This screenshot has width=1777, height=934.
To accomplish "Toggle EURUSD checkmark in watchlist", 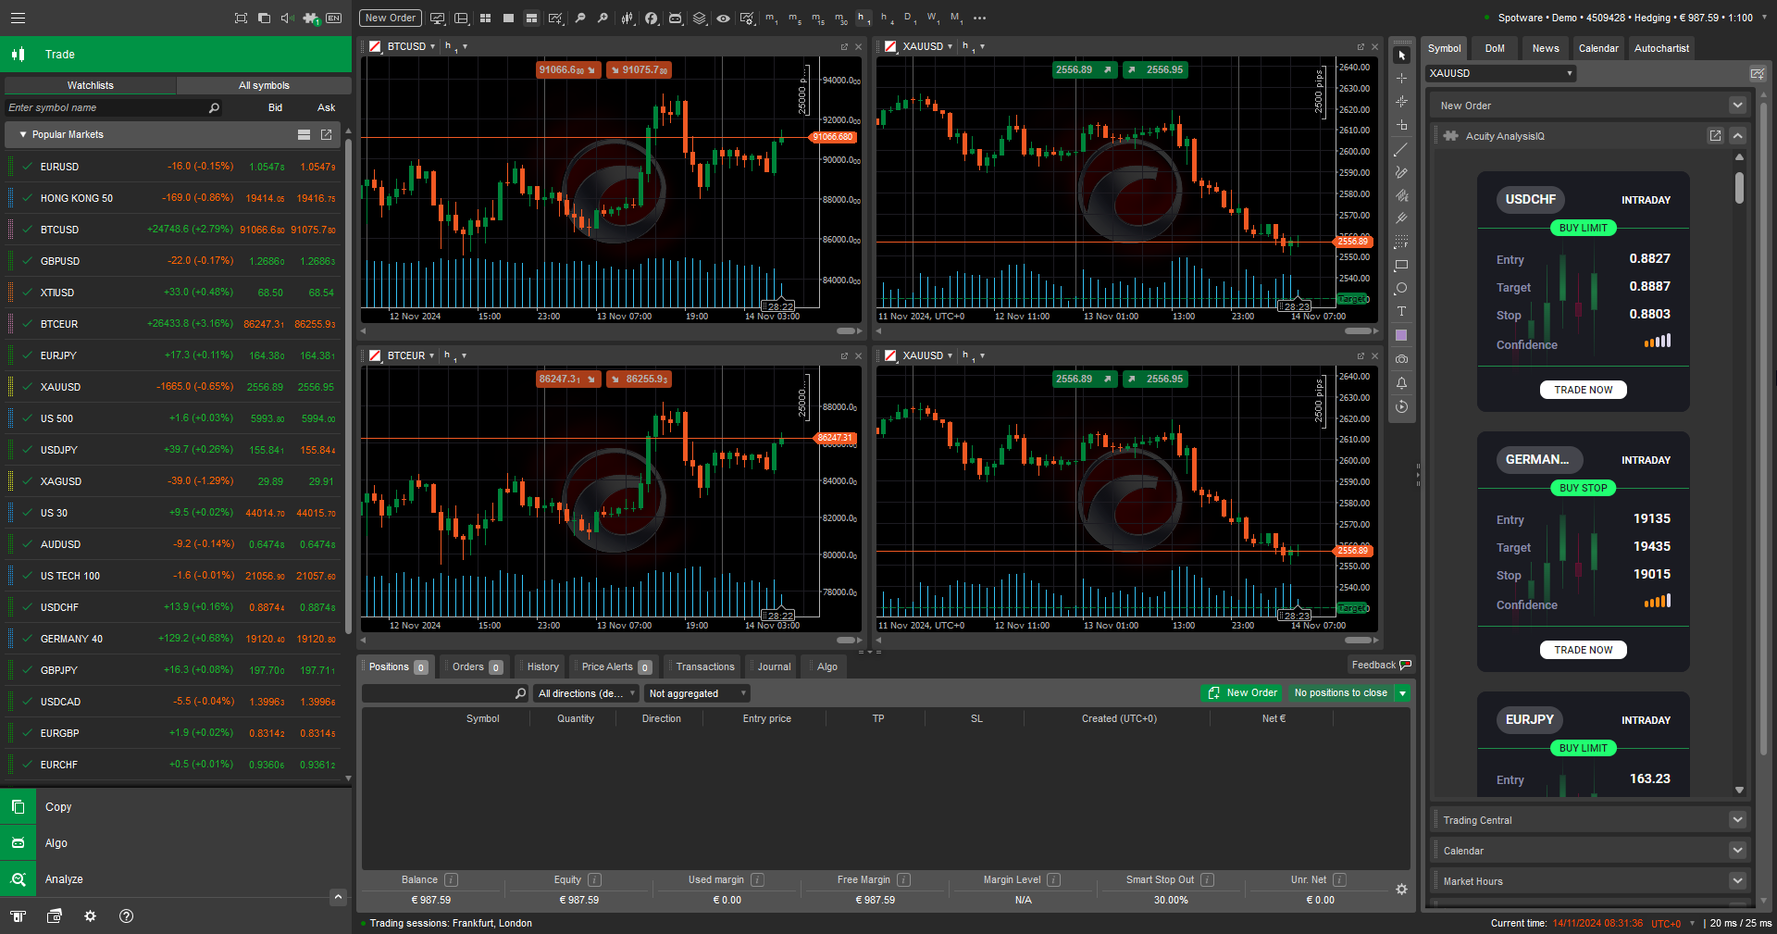I will (x=27, y=167).
